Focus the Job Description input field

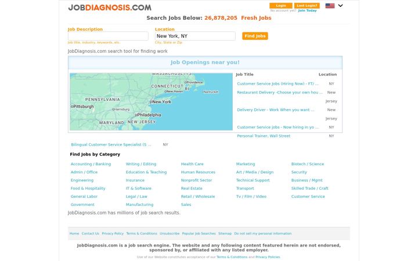[108, 36]
